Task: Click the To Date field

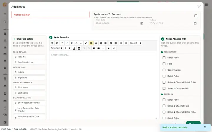Action: click(x=173, y=23)
